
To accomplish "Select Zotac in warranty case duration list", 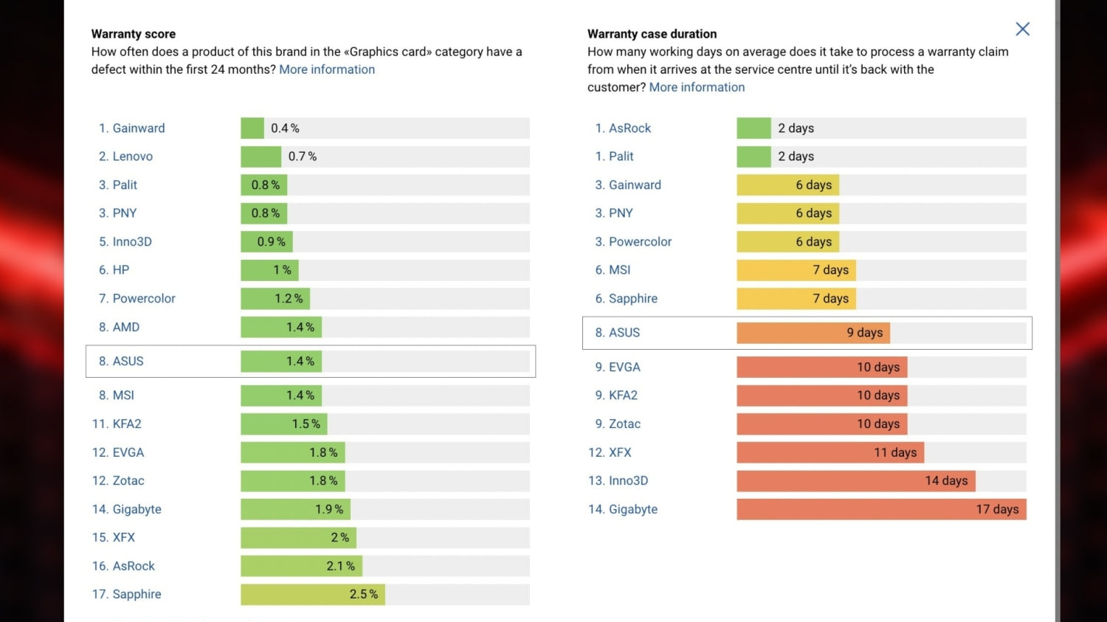I will click(x=624, y=424).
